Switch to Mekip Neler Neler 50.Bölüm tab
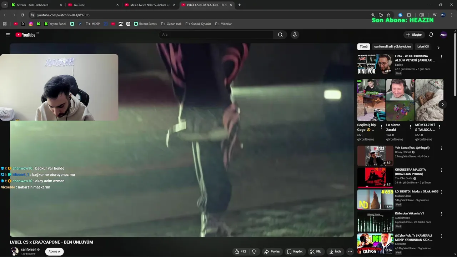Viewport: 457px width, 257px height. coord(150,5)
